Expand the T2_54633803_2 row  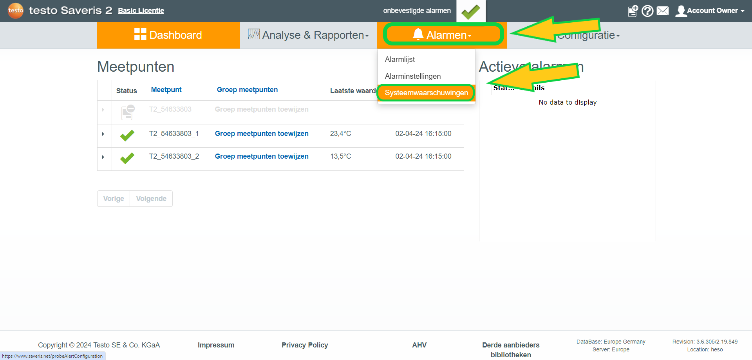click(x=103, y=157)
